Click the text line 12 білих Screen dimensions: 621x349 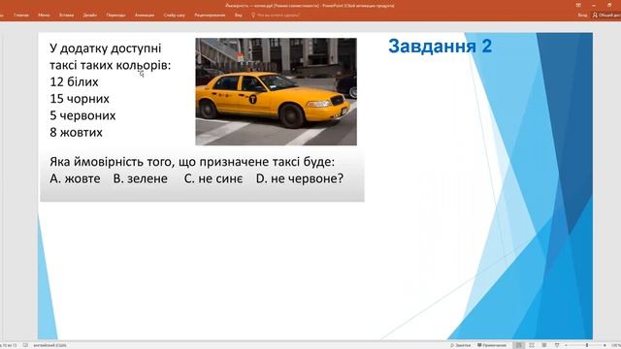[74, 81]
